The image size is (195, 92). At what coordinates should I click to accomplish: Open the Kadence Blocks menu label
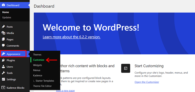(x=16, y=88)
